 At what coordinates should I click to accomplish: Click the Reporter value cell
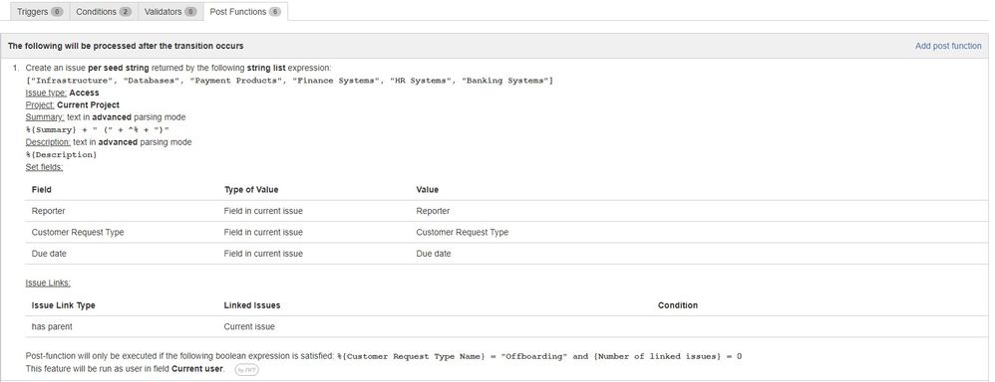tap(433, 211)
